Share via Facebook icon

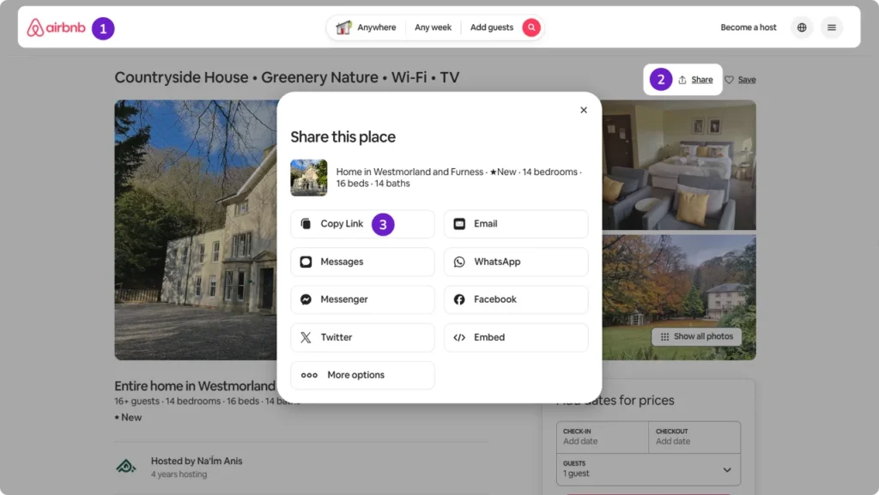click(459, 299)
